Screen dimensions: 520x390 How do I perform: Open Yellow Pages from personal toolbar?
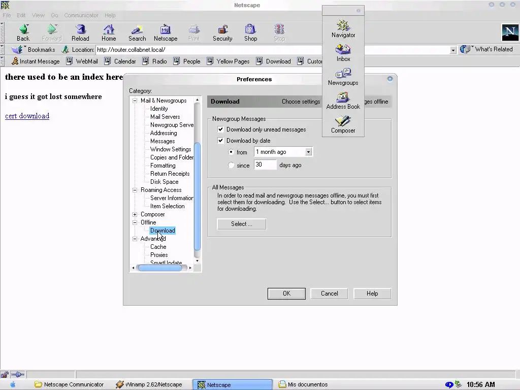(228, 61)
